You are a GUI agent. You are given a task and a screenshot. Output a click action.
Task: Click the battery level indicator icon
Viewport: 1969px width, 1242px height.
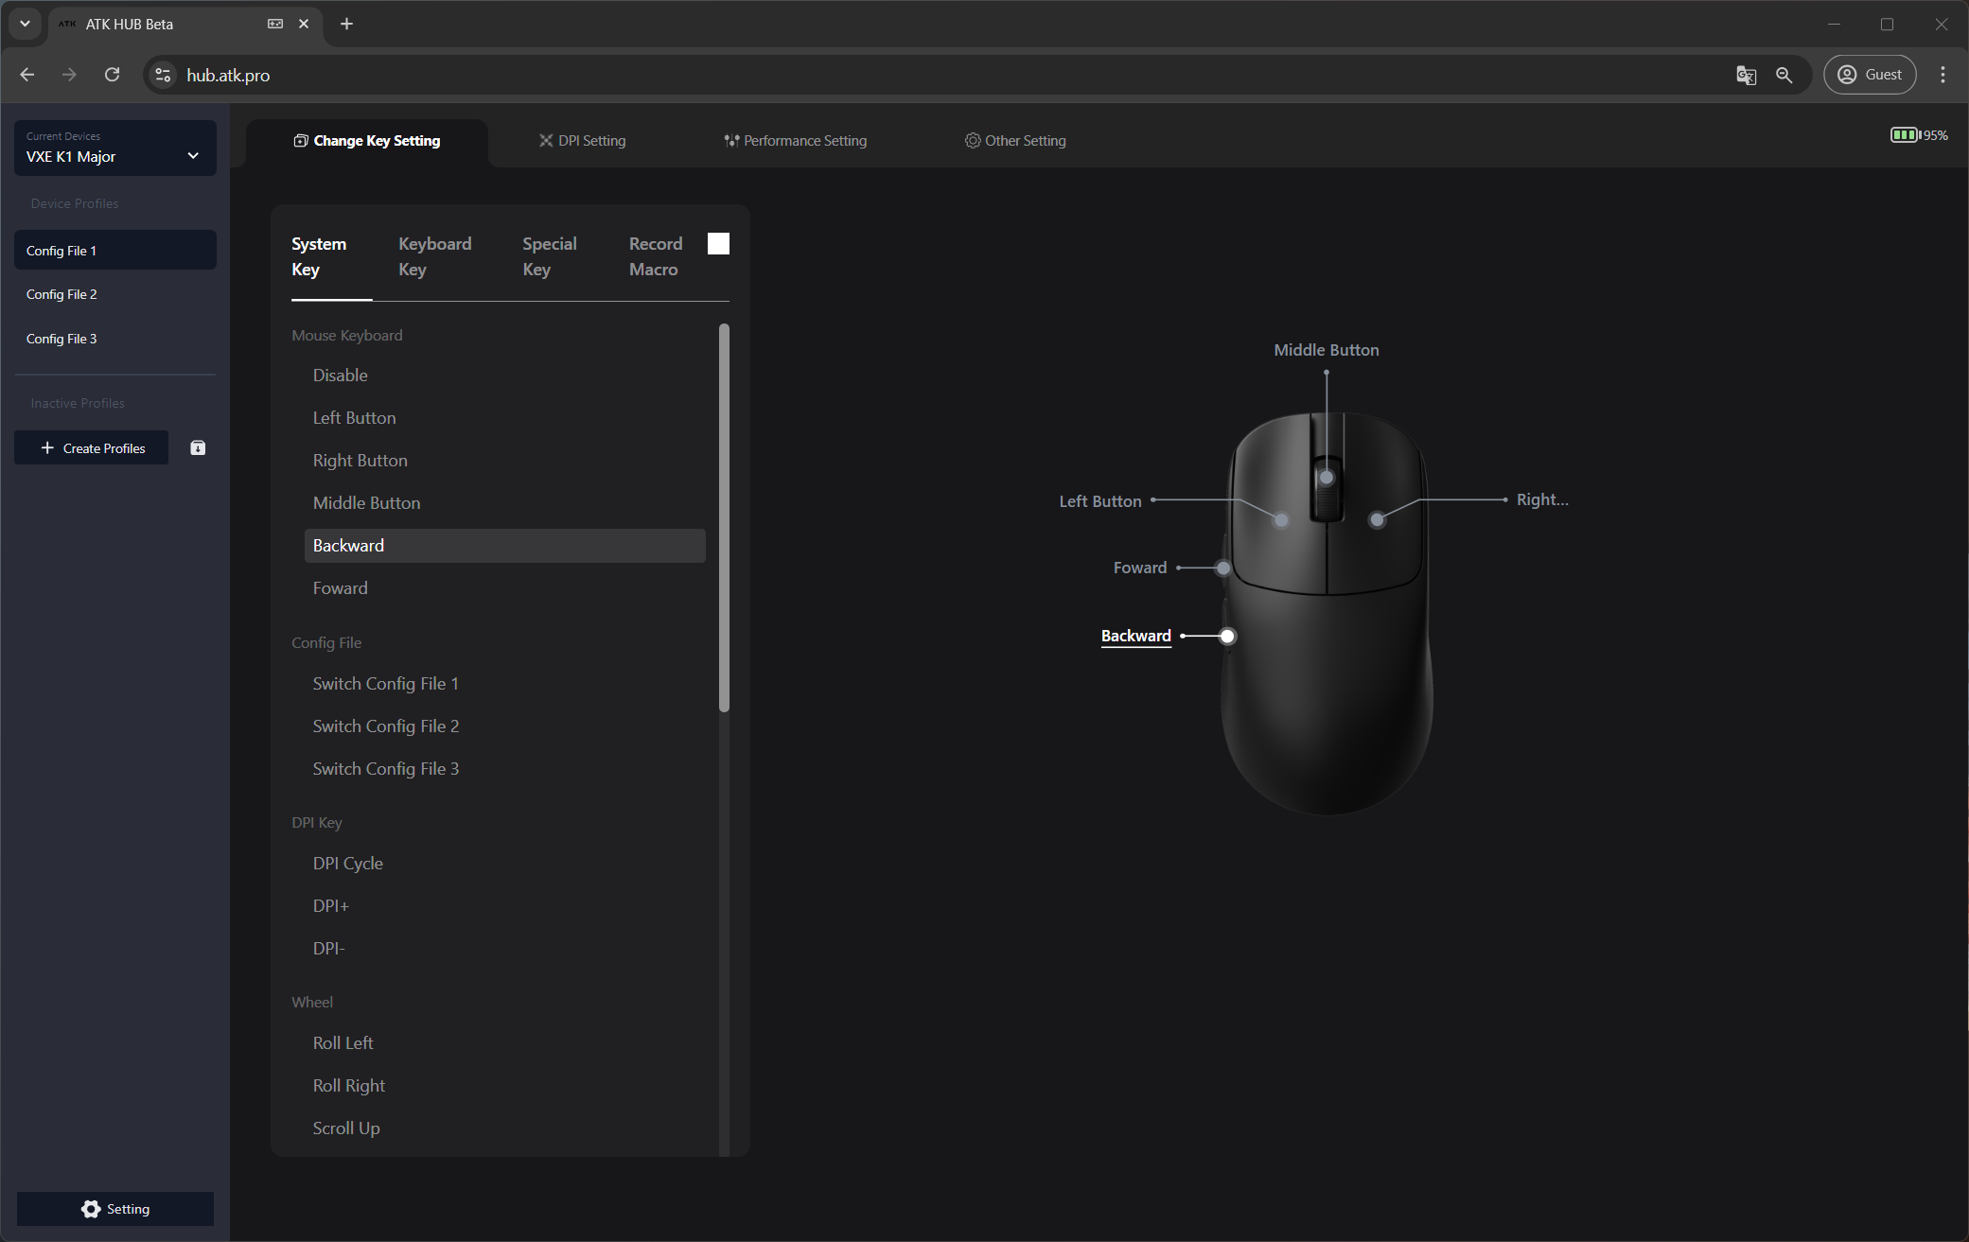[1904, 135]
